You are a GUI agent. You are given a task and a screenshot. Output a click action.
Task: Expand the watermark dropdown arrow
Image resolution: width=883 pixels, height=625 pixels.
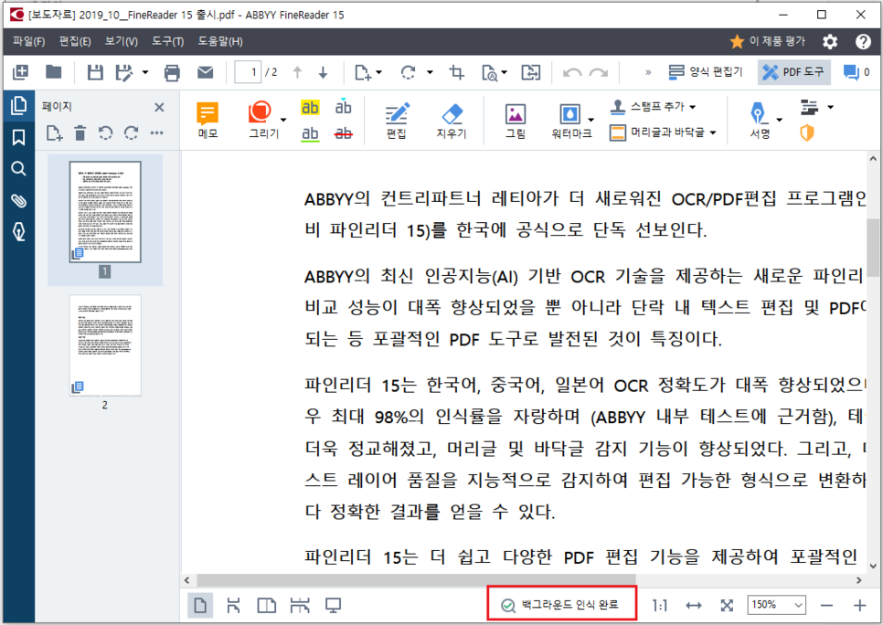click(x=590, y=120)
